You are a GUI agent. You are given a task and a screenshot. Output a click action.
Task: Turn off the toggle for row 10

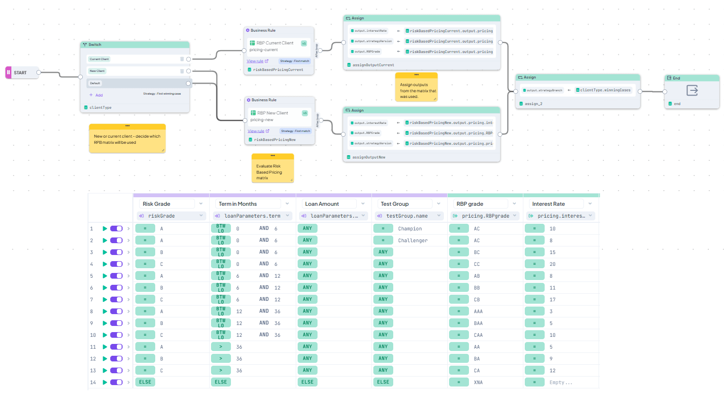pyautogui.click(x=116, y=335)
